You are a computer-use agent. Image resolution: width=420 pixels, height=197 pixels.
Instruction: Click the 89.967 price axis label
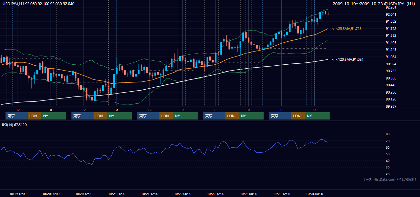click(x=390, y=106)
